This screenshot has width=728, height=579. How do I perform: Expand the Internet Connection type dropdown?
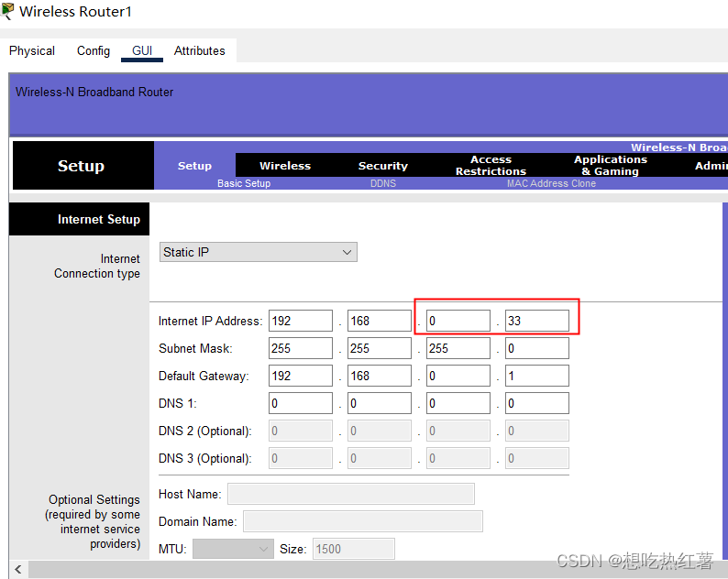click(x=259, y=252)
